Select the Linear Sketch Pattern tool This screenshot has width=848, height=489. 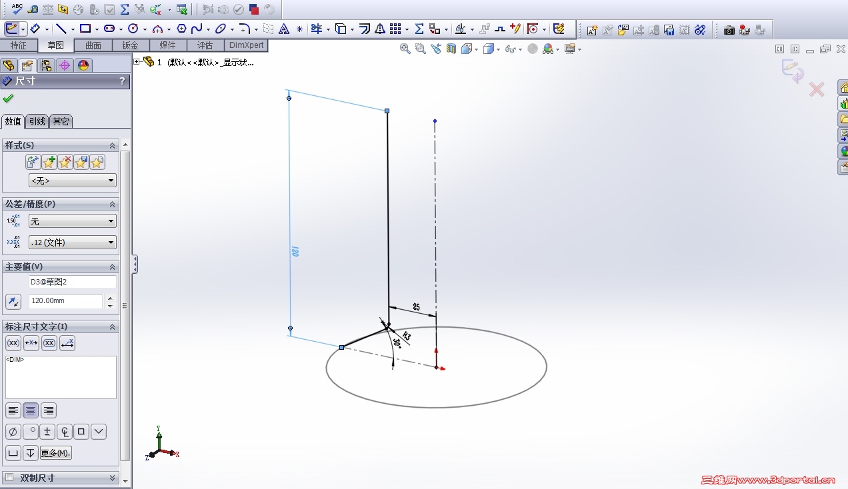coord(395,29)
